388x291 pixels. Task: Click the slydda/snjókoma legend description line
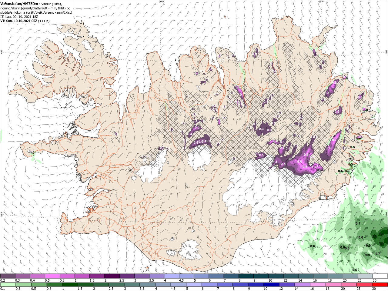point(36,12)
